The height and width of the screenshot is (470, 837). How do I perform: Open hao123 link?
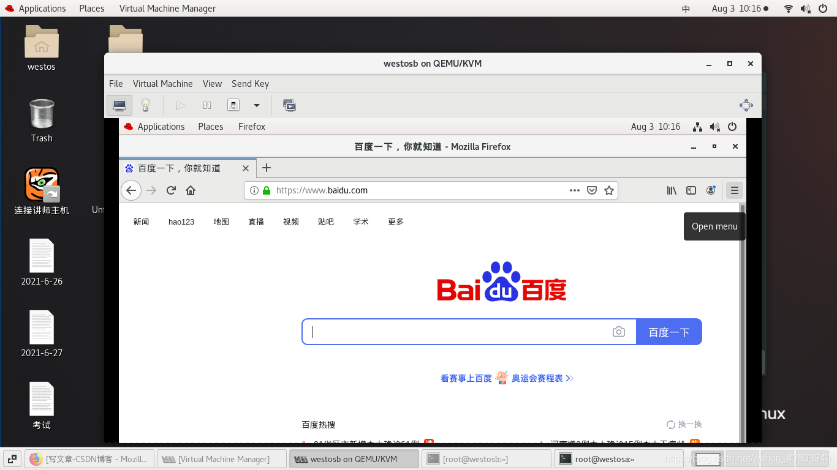(181, 222)
